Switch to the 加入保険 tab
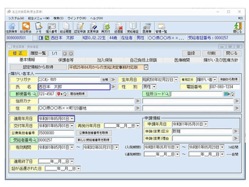249x187 pixels. [105, 60]
